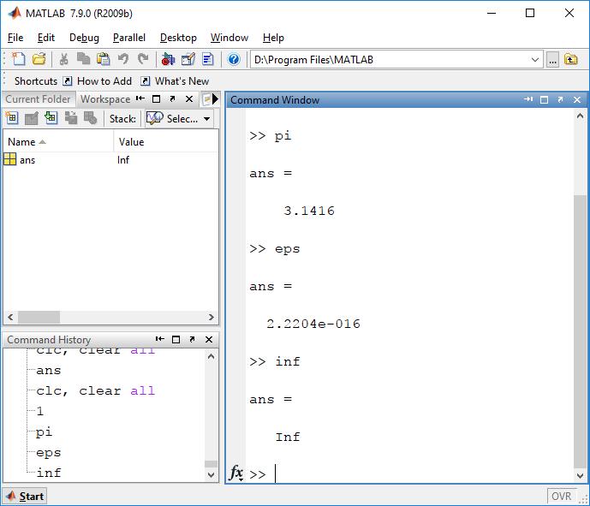Click the Redo arrow icon
Screen dimensions: 590x506
(143, 59)
